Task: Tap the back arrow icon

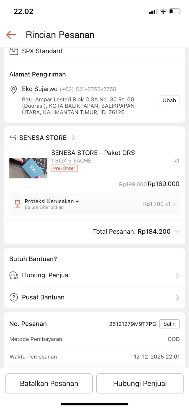Action: 11,35
